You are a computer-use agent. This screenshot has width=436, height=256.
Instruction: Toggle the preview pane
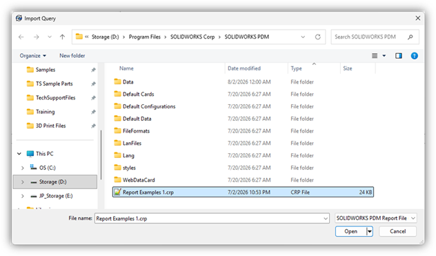399,56
